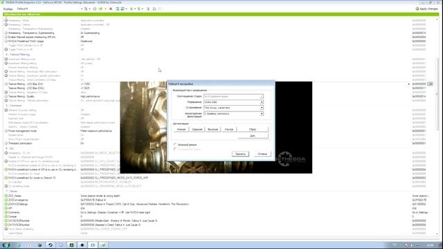Click gear icon beside Antialiasing - Transparency Supersampling
The height and width of the screenshot is (249, 443).
coord(6,33)
